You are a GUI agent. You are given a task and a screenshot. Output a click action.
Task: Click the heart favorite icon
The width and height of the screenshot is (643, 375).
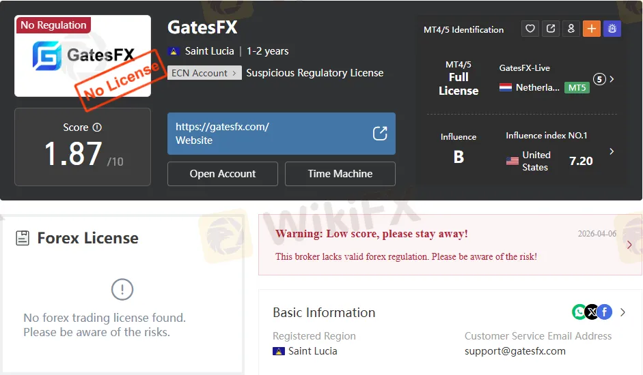530,29
